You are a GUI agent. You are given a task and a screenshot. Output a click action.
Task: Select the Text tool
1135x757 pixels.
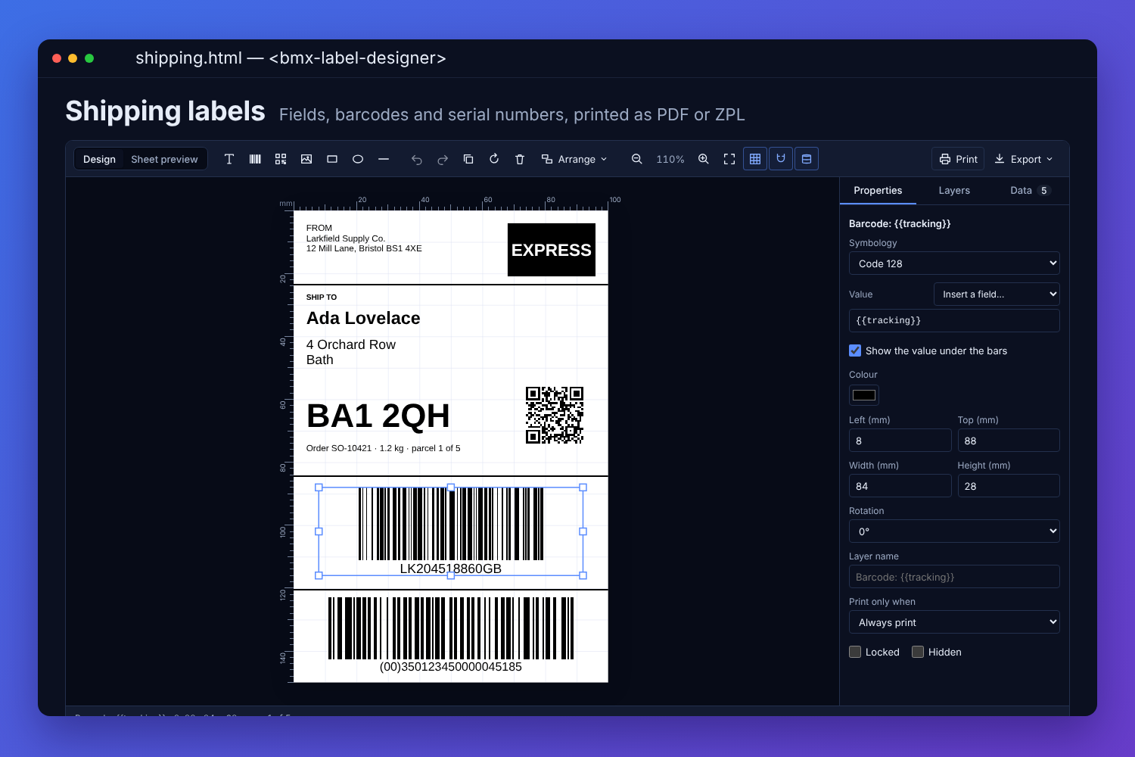[x=229, y=159]
